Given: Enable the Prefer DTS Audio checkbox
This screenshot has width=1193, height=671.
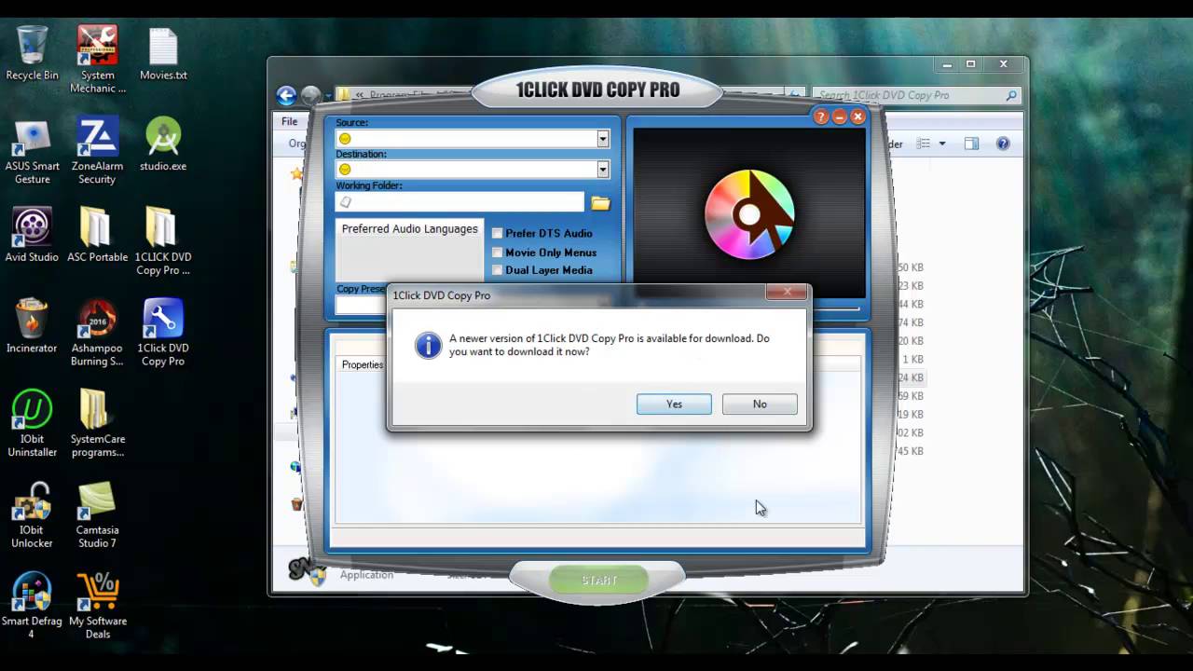Looking at the screenshot, I should (x=498, y=234).
